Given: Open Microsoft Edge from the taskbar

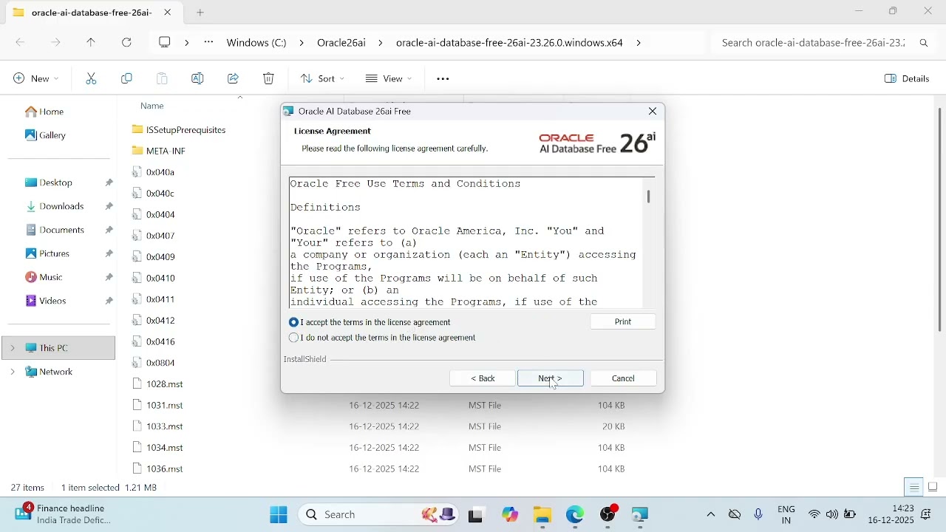Looking at the screenshot, I should (576, 515).
